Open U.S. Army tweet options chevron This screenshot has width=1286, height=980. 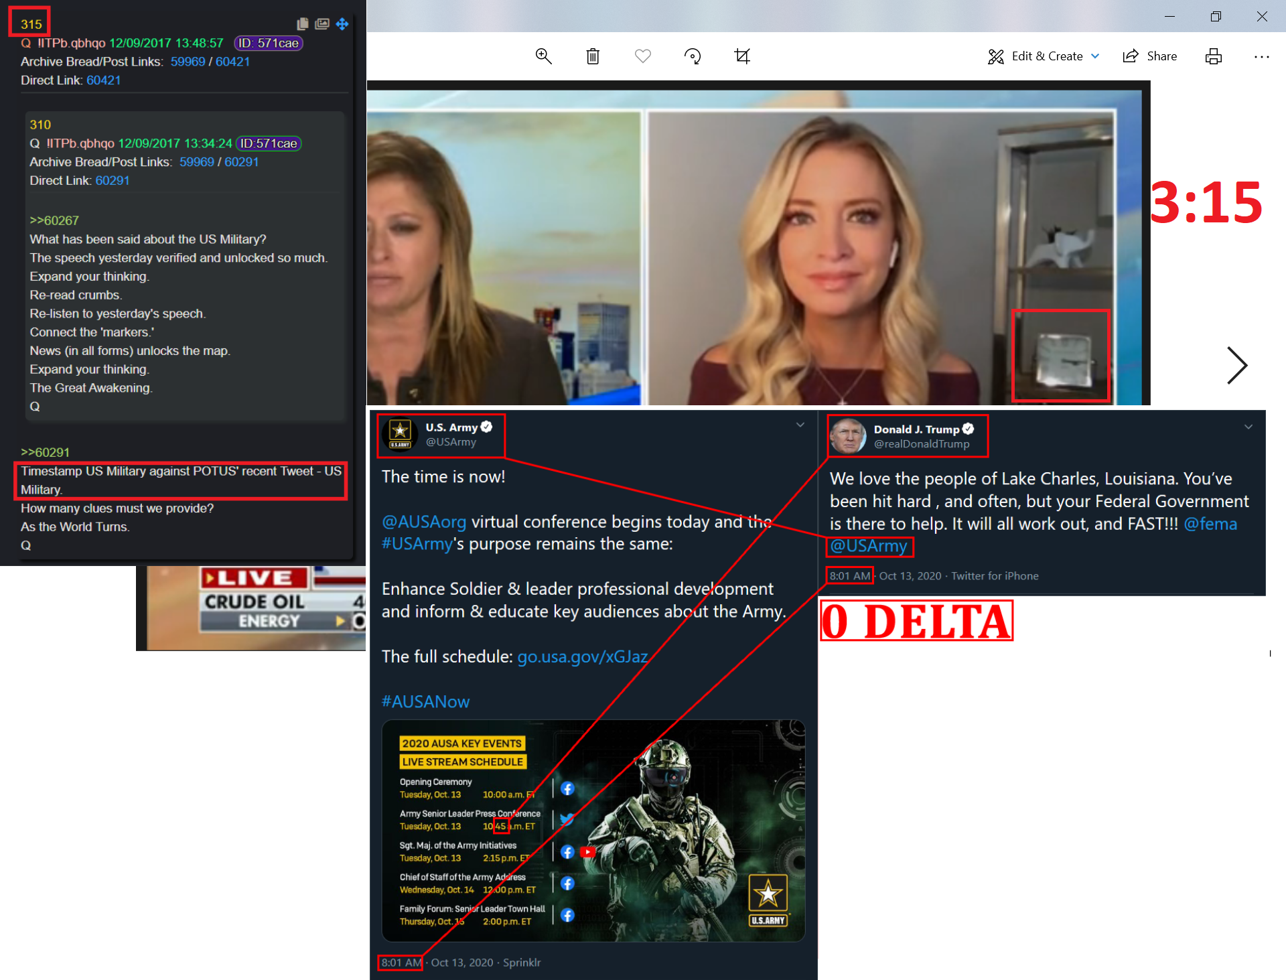800,425
